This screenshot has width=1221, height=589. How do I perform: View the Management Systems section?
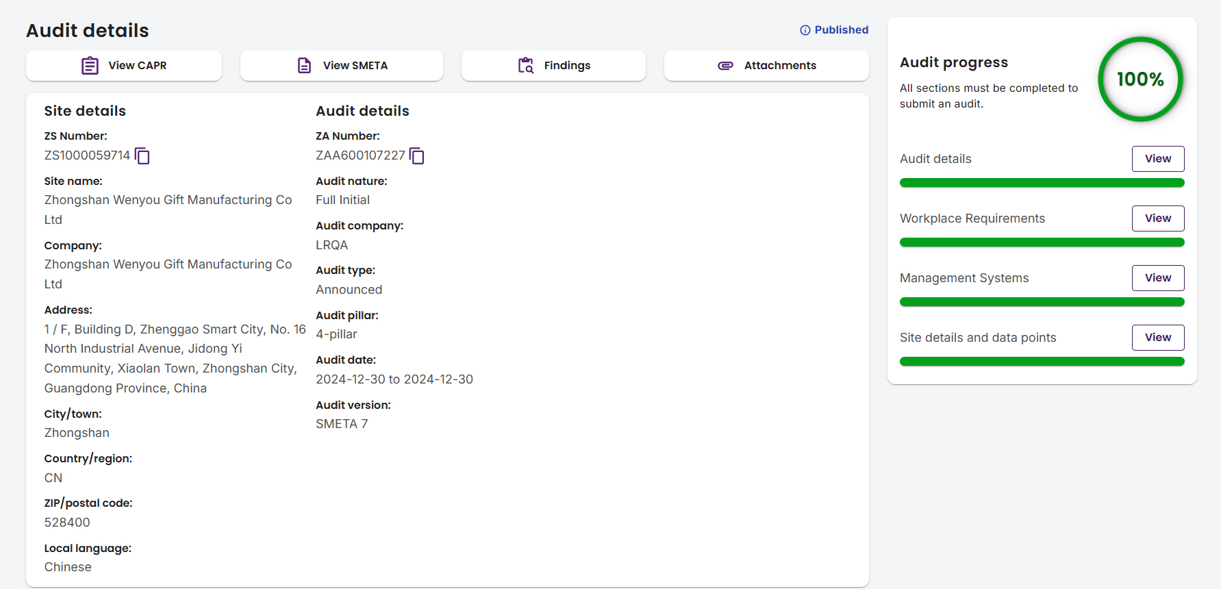tap(1157, 278)
